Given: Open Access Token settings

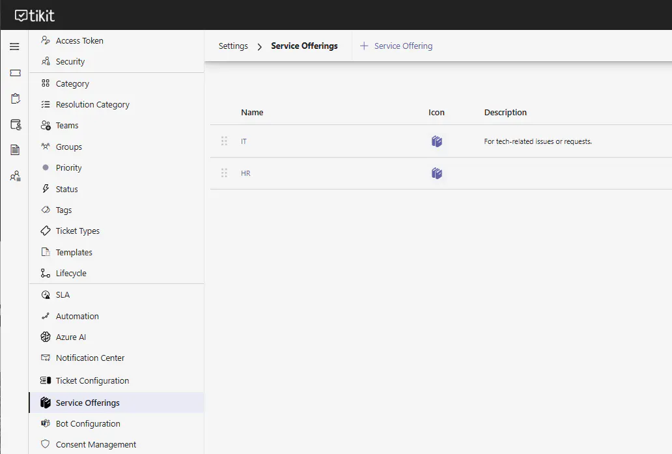Looking at the screenshot, I should (79, 40).
